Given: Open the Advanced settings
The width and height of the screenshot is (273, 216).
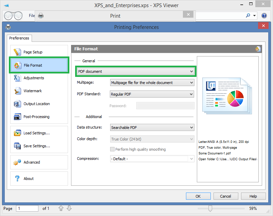Looking at the screenshot, I should coord(39,162).
